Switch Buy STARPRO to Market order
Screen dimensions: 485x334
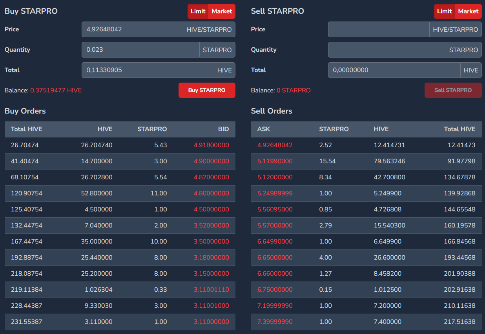pyautogui.click(x=222, y=11)
